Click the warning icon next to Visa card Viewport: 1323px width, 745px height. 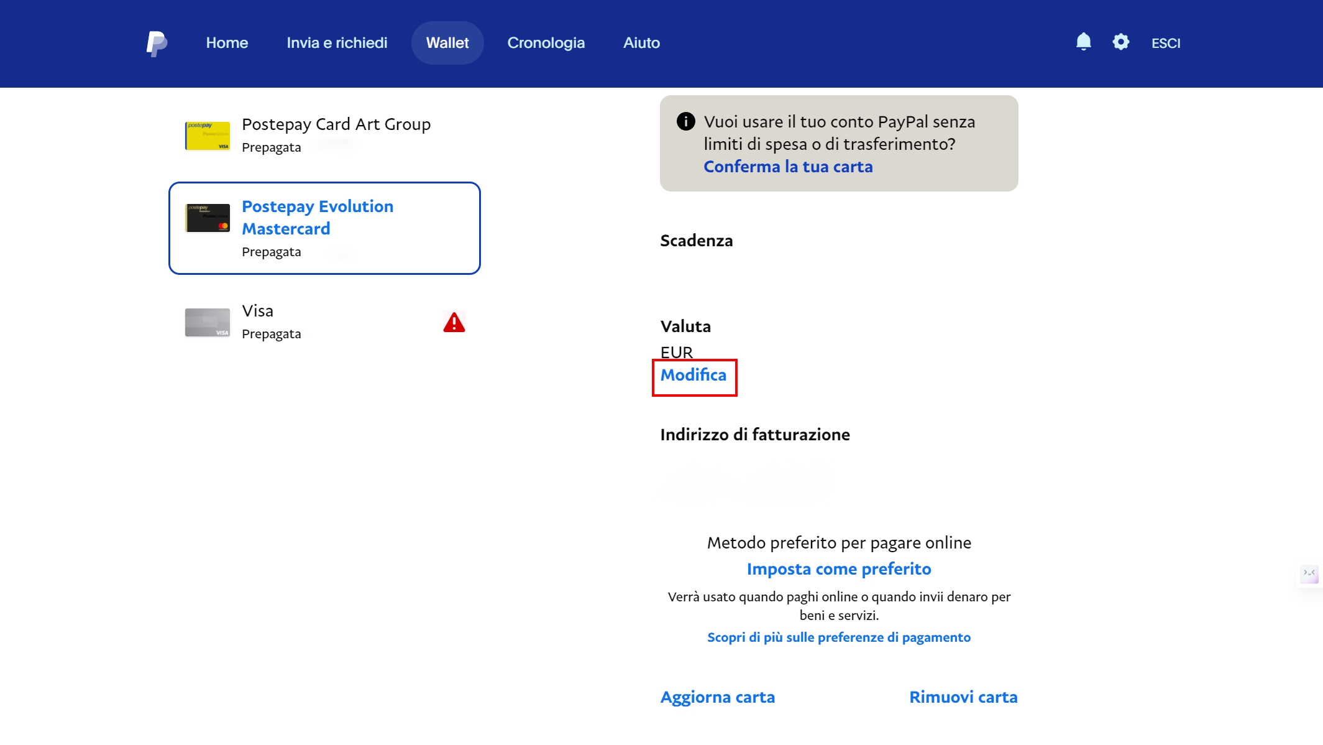(454, 322)
